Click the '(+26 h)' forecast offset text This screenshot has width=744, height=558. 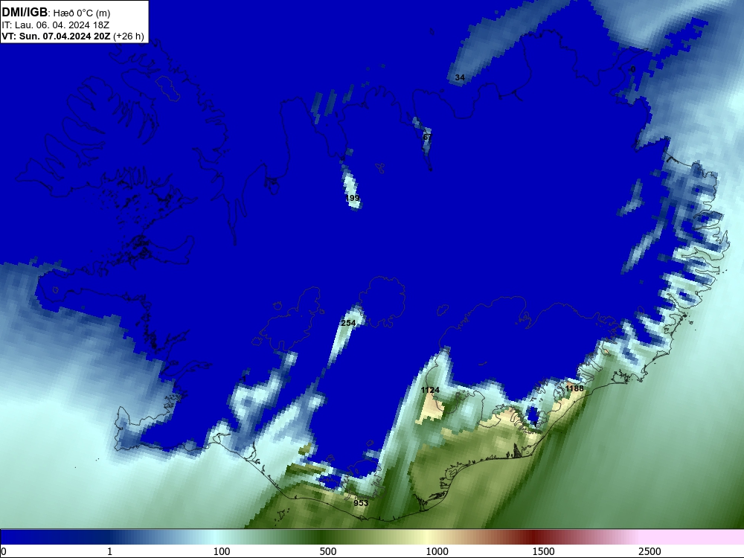(129, 36)
